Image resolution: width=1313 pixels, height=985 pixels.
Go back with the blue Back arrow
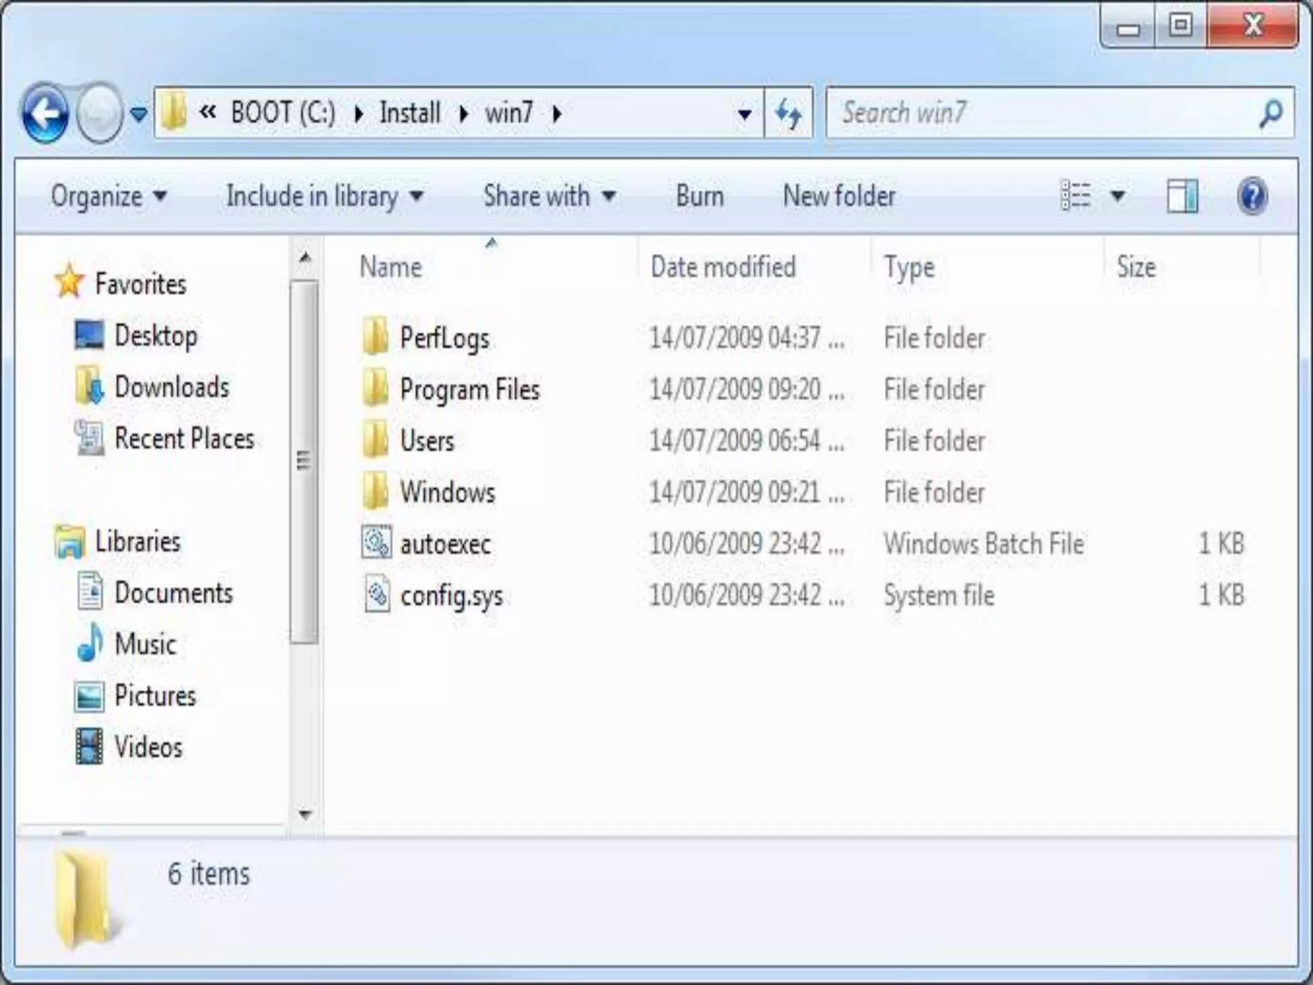(x=45, y=114)
